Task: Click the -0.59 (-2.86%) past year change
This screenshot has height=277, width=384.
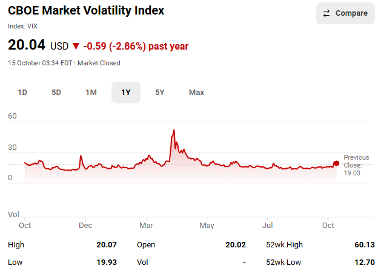Action: pyautogui.click(x=136, y=46)
